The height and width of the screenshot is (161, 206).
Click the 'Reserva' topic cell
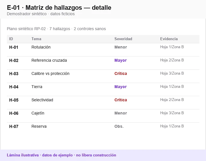39,126
